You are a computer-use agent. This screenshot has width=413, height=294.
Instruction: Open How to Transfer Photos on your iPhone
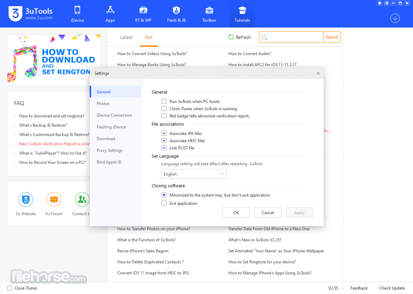tap(154, 229)
